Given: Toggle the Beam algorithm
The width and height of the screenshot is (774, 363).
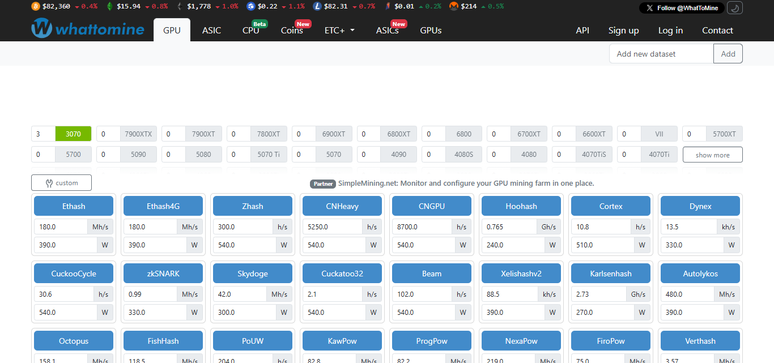Looking at the screenshot, I should [432, 274].
